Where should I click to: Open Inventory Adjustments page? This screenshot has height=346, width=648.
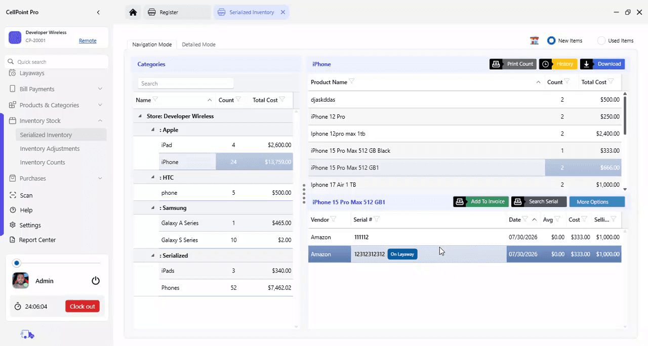tap(50, 149)
